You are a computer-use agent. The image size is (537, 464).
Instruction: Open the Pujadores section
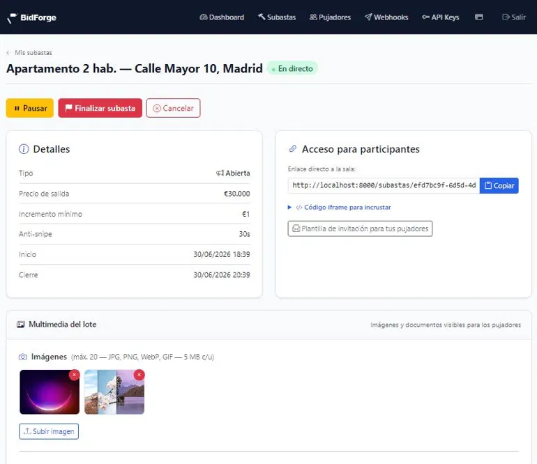point(330,17)
